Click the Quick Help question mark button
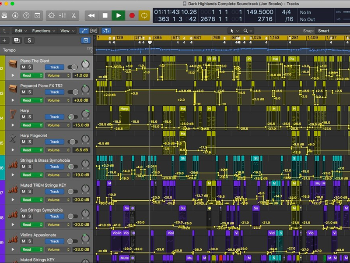 click(26, 15)
